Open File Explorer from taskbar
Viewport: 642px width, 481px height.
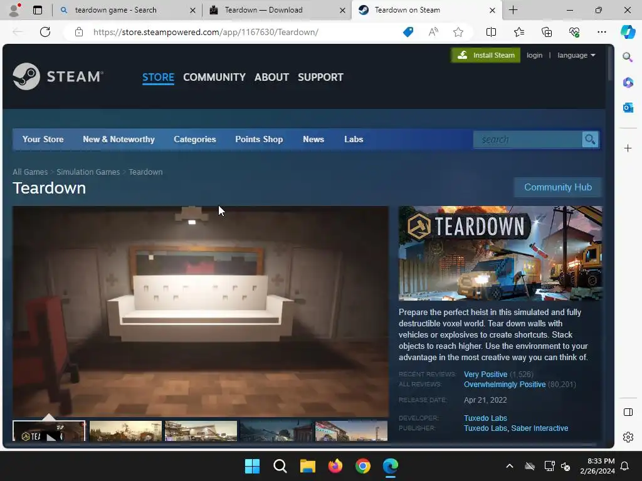307,466
